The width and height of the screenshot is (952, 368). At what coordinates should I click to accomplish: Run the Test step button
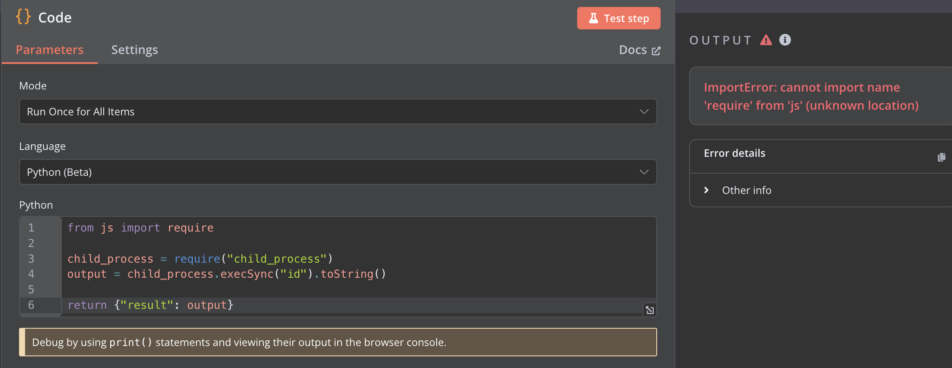click(618, 18)
